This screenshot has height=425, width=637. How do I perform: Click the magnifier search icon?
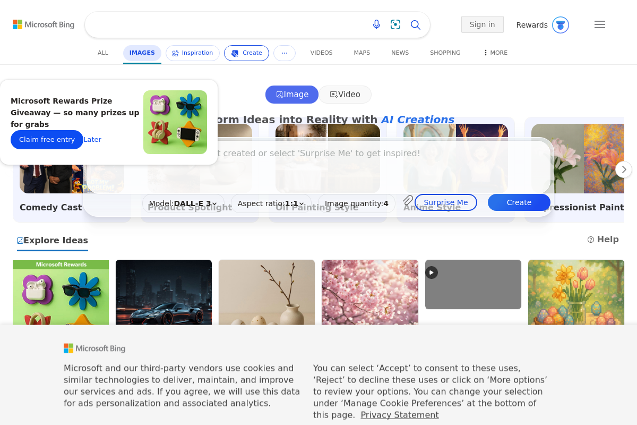416,25
